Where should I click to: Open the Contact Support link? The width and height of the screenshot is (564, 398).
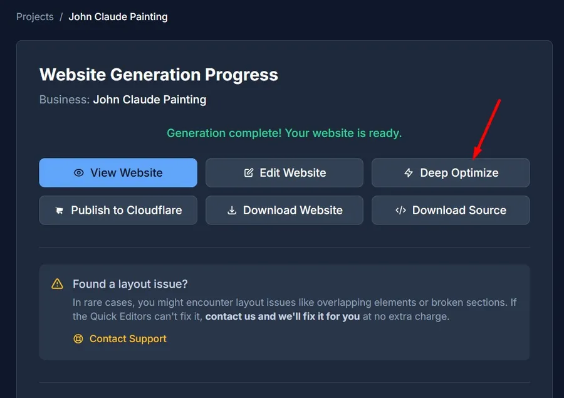pos(128,339)
